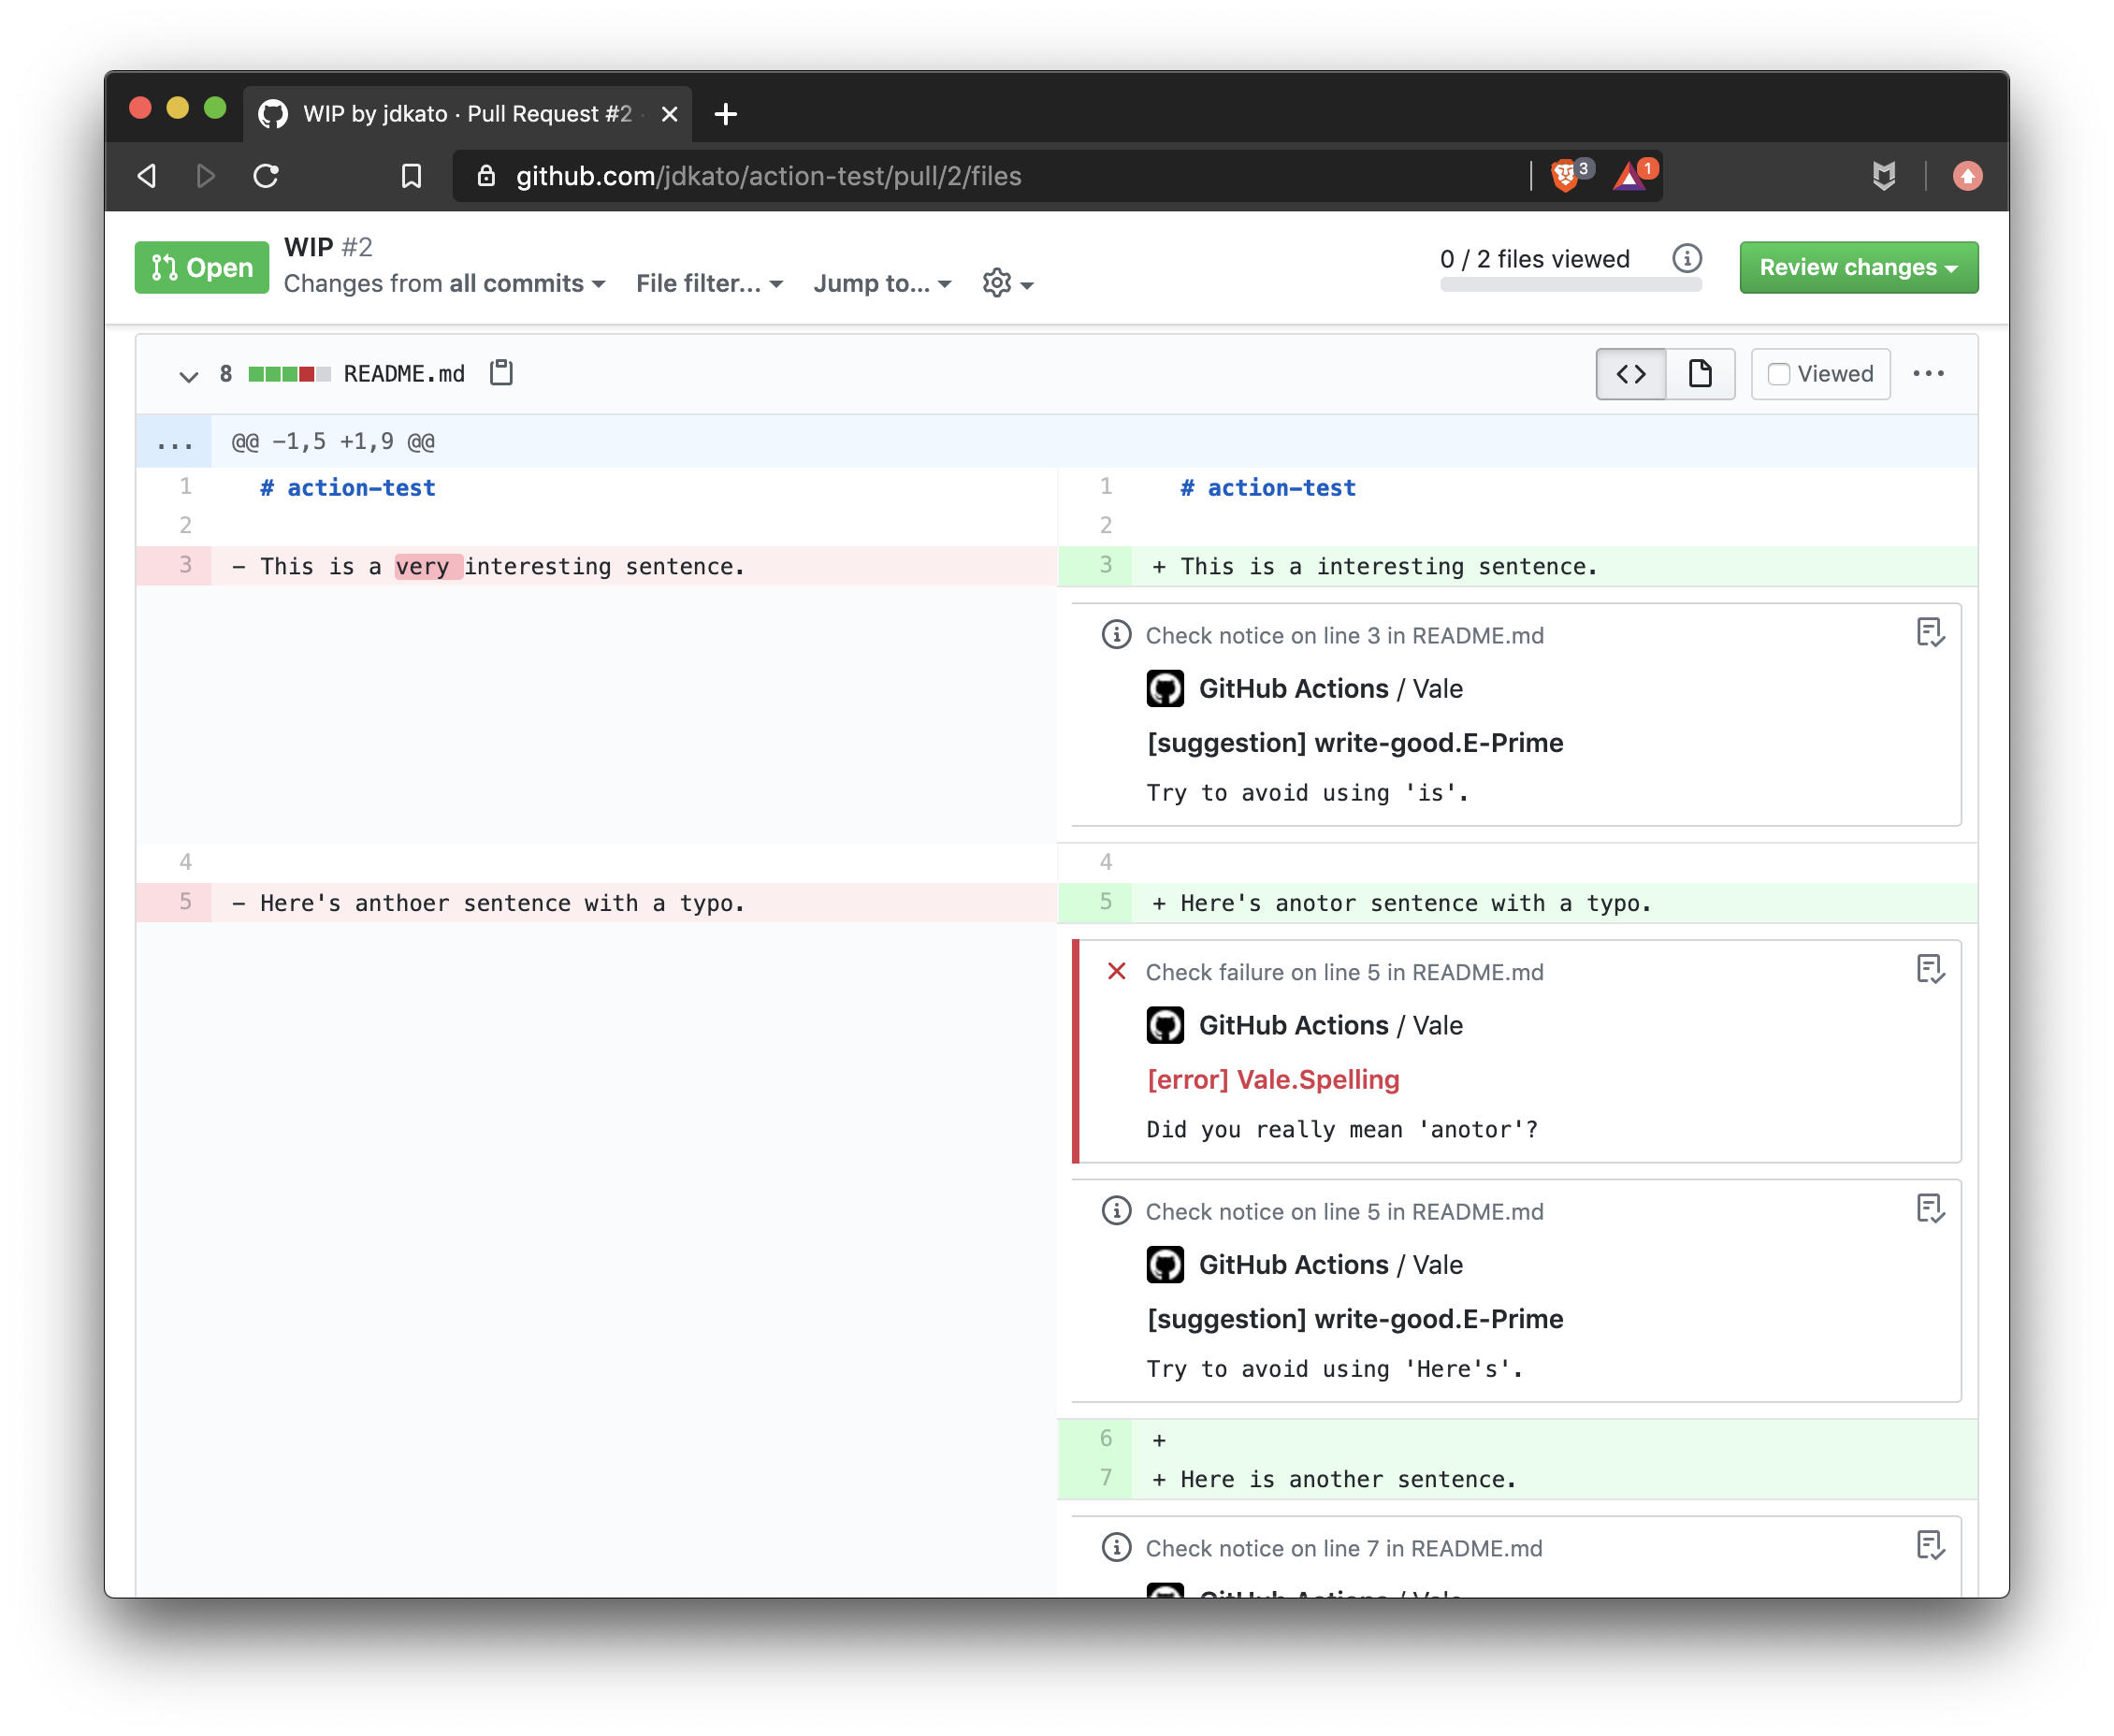Click the Vale spelling error icon on line 5
The height and width of the screenshot is (1736, 2114).
pyautogui.click(x=1117, y=971)
